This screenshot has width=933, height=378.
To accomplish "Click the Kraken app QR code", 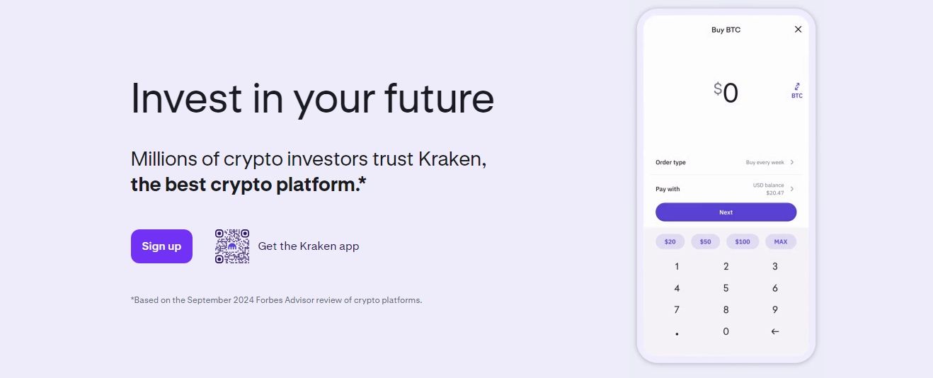I will tap(232, 246).
